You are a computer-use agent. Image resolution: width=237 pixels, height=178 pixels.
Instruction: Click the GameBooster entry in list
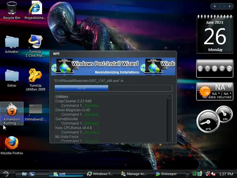pos(67,119)
